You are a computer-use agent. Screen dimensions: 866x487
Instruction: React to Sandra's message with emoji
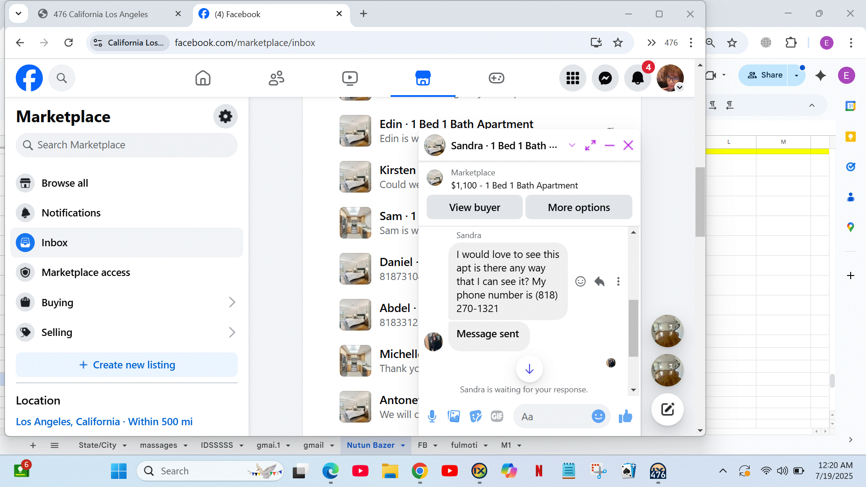click(x=580, y=281)
